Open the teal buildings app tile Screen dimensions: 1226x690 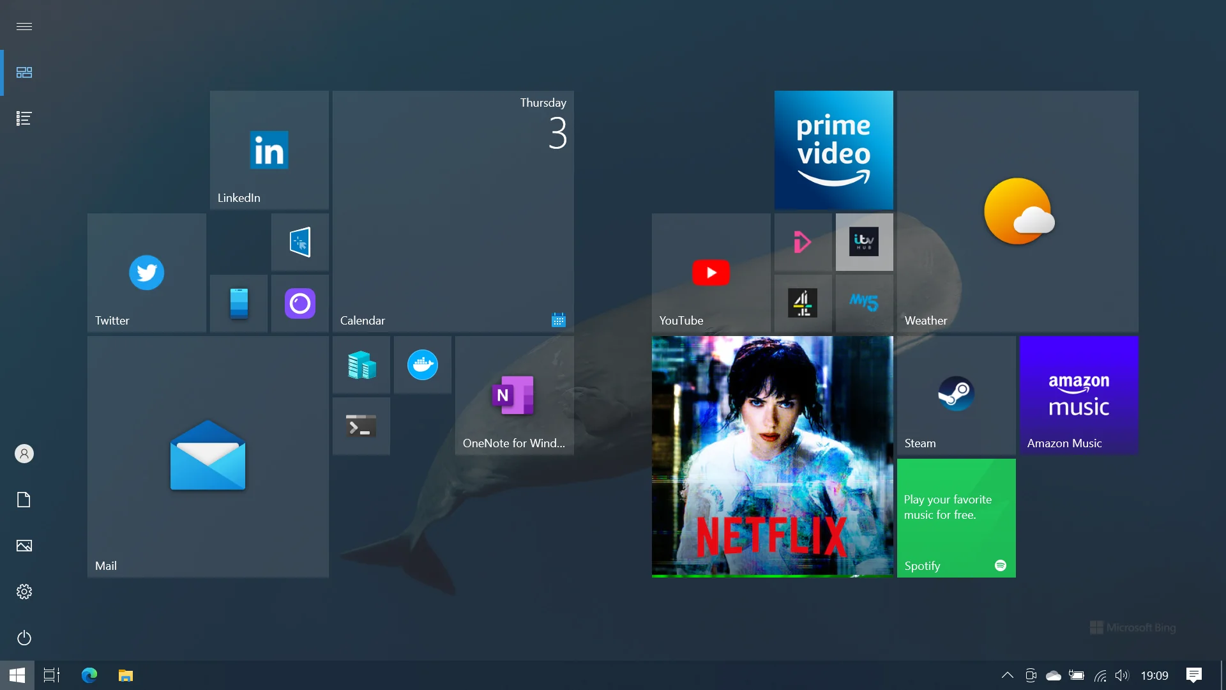pyautogui.click(x=361, y=364)
